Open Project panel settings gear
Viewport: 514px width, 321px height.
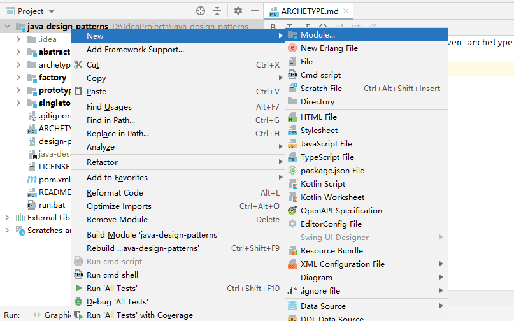238,11
